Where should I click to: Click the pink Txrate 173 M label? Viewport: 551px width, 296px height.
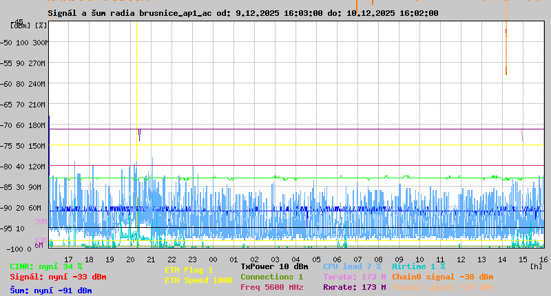pyautogui.click(x=354, y=277)
